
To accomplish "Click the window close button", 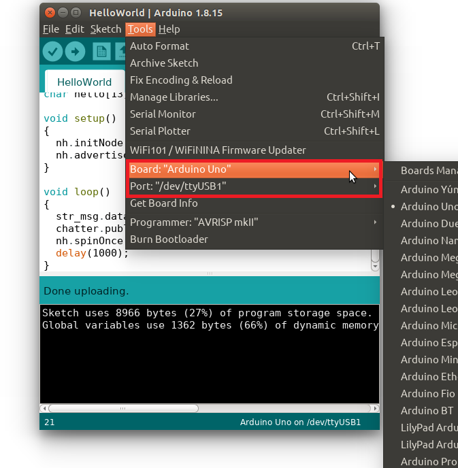I will (50, 12).
